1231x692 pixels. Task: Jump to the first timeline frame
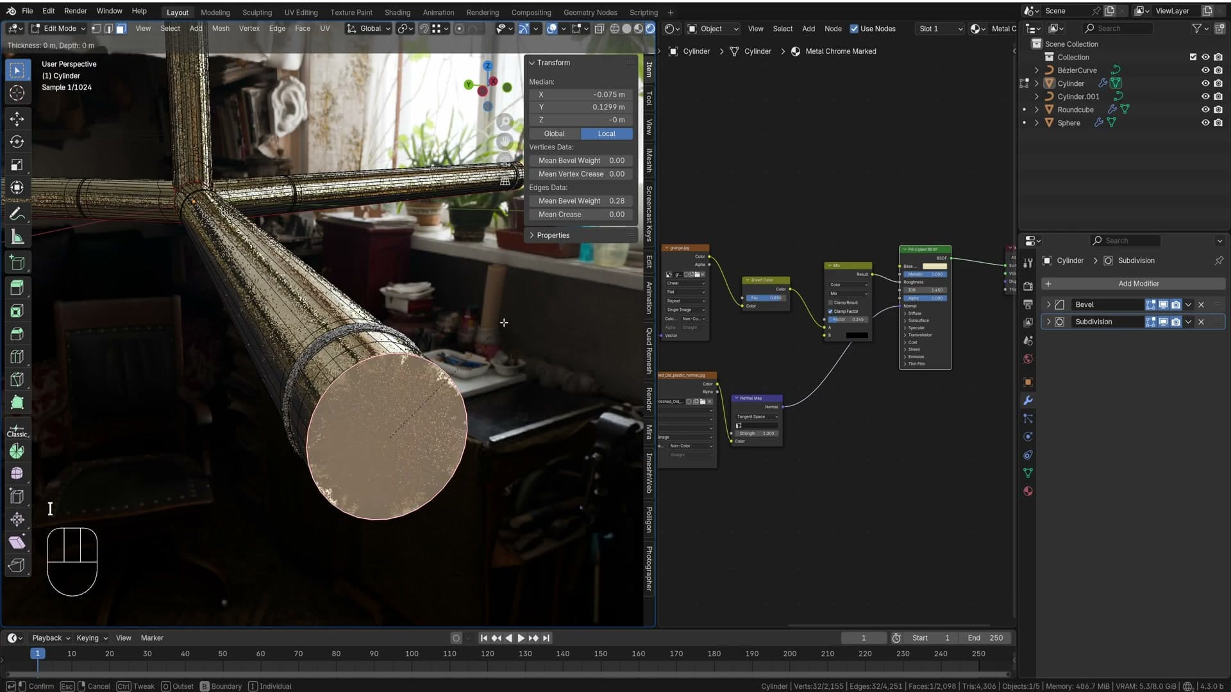(x=483, y=638)
